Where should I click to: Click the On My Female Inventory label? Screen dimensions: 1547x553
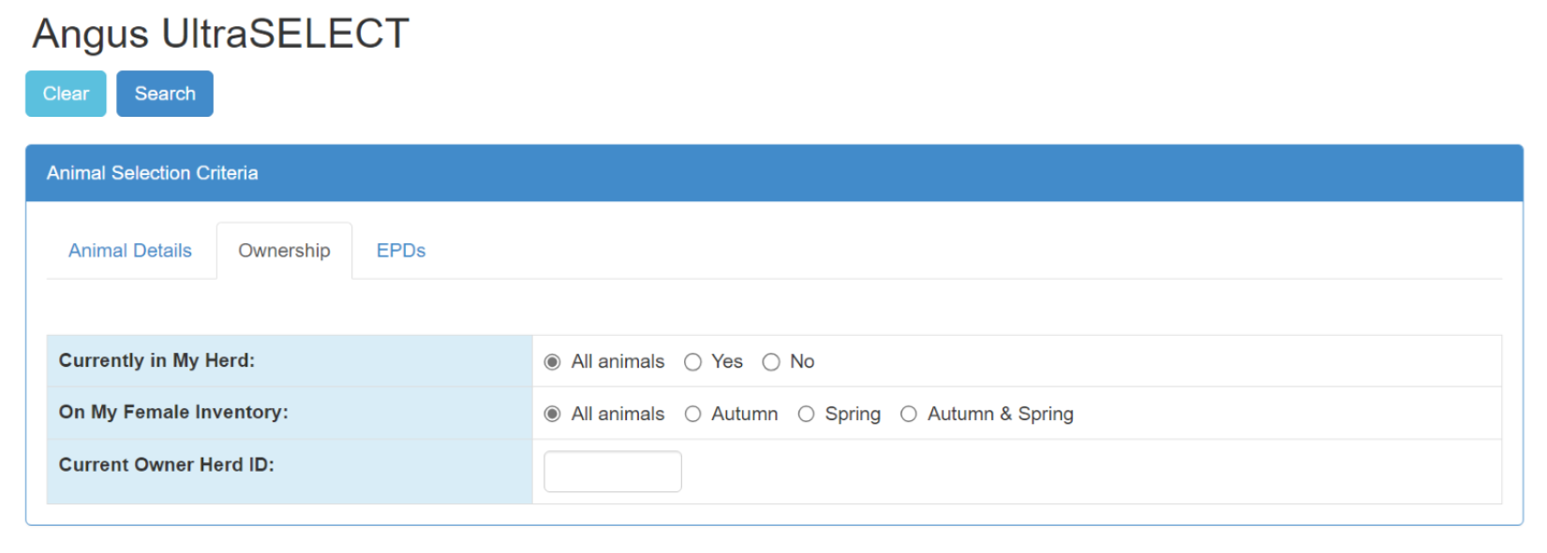click(x=173, y=412)
